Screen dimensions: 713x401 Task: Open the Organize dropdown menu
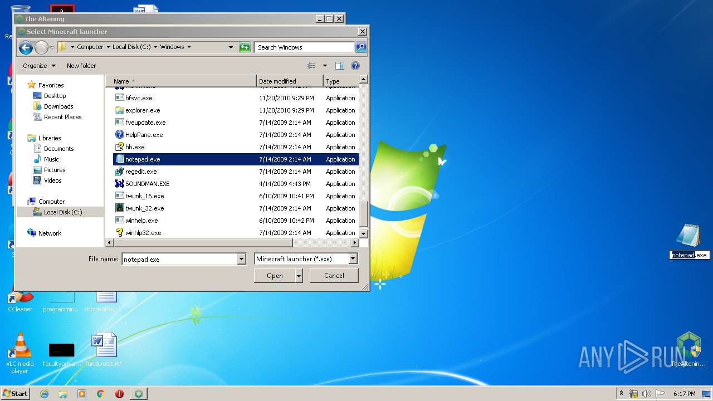pyautogui.click(x=39, y=66)
